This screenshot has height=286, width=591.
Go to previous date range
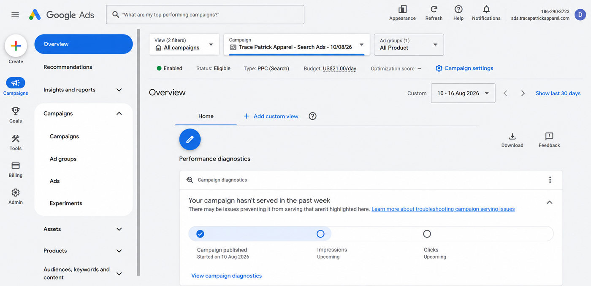click(505, 93)
